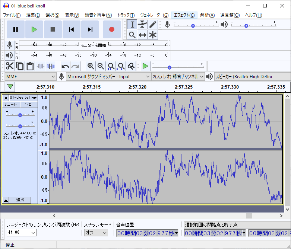Click the track 選択 button
The image size is (291, 249).
click(x=20, y=200)
